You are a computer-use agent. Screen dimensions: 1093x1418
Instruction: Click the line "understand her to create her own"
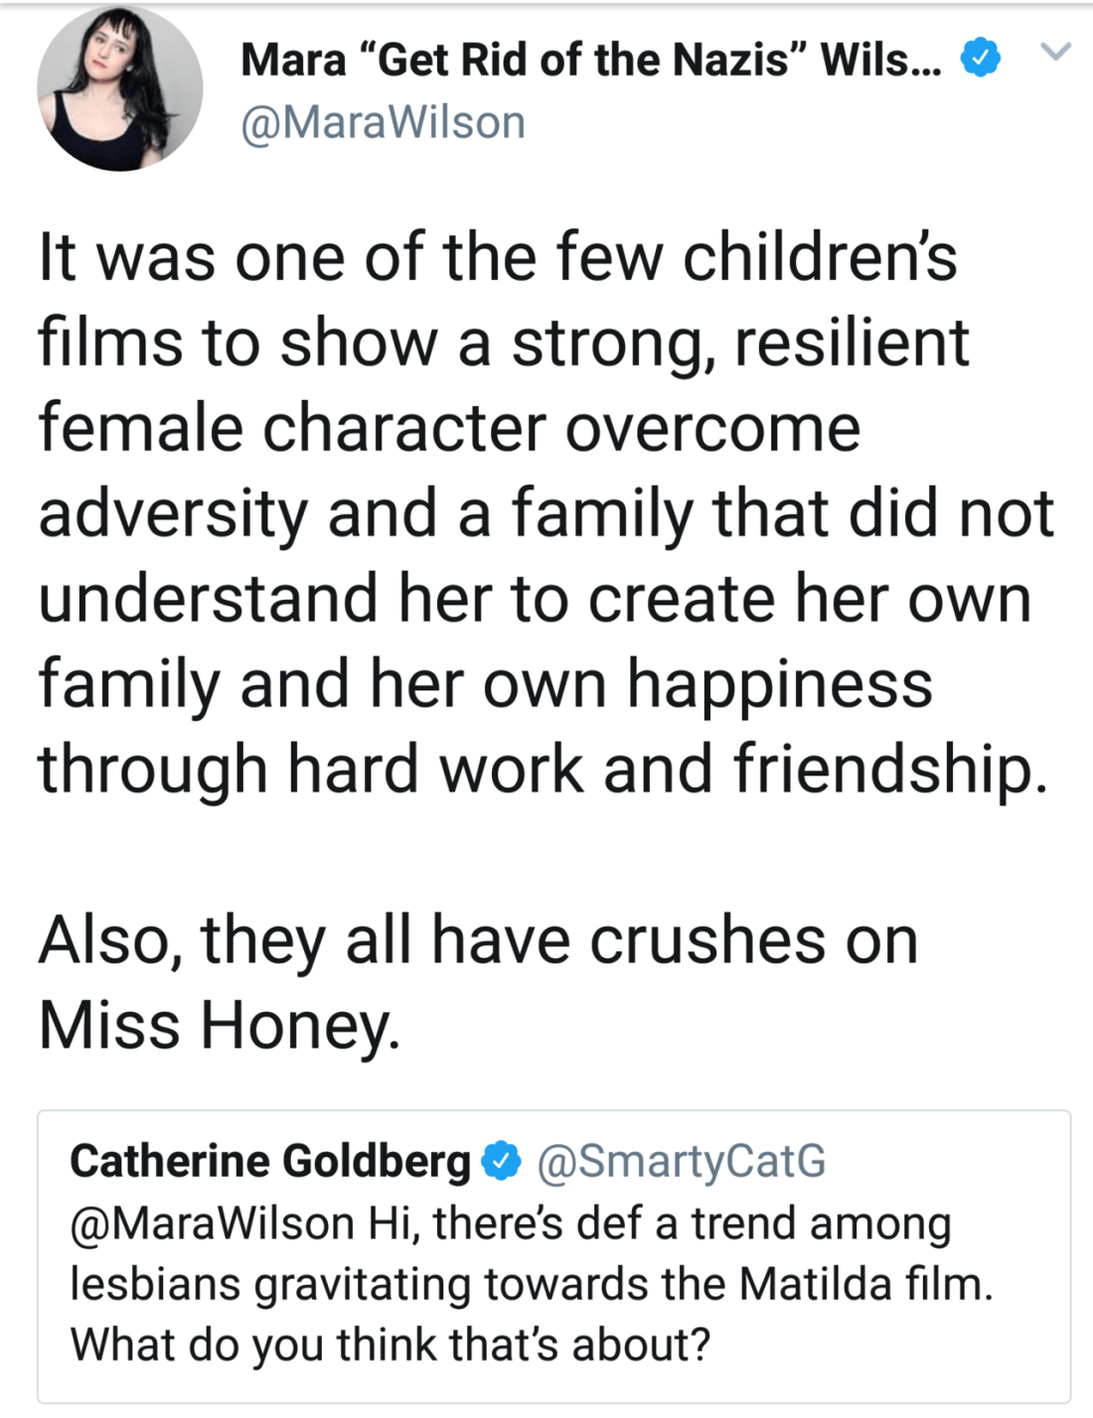coord(534,599)
